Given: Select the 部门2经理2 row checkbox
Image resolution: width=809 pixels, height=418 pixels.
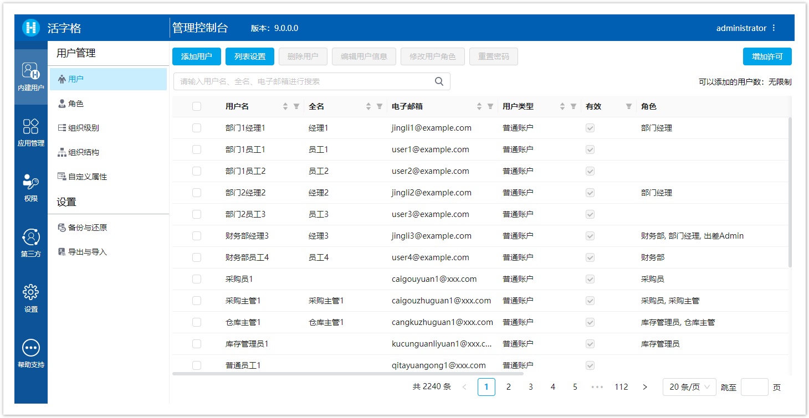Looking at the screenshot, I should coord(197,193).
